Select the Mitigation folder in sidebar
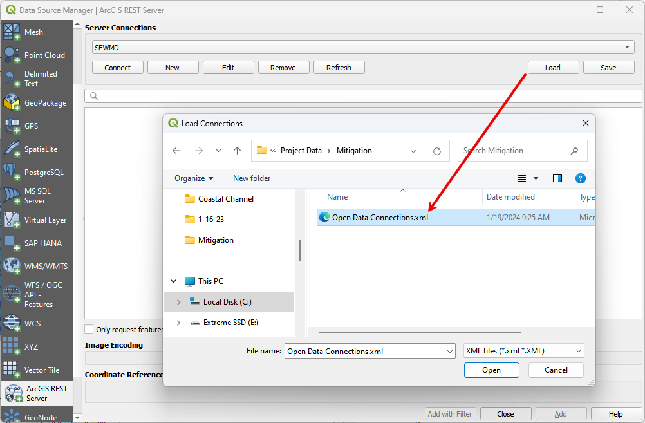The width and height of the screenshot is (645, 423). 216,240
